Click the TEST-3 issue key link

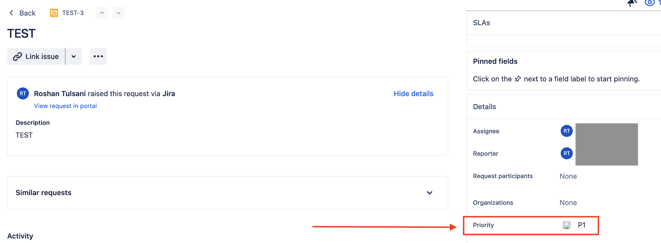(73, 13)
